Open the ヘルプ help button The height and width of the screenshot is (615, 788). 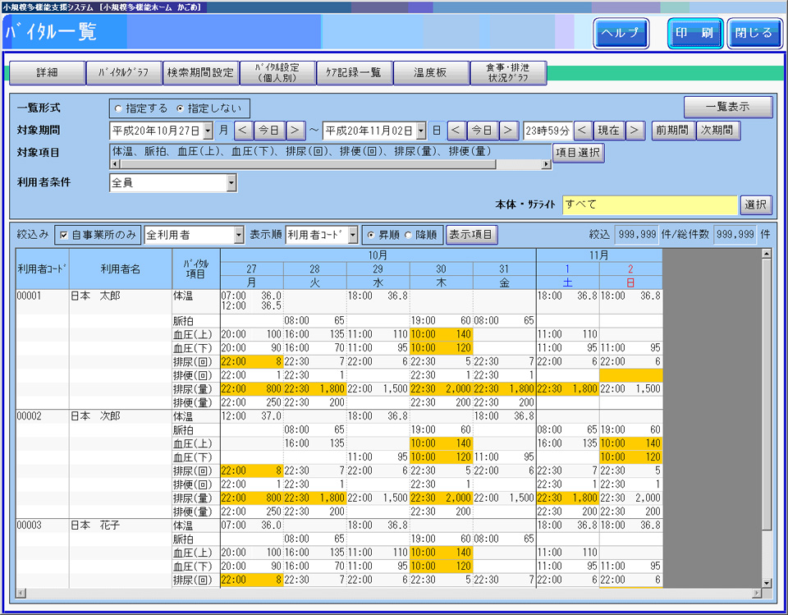621,34
